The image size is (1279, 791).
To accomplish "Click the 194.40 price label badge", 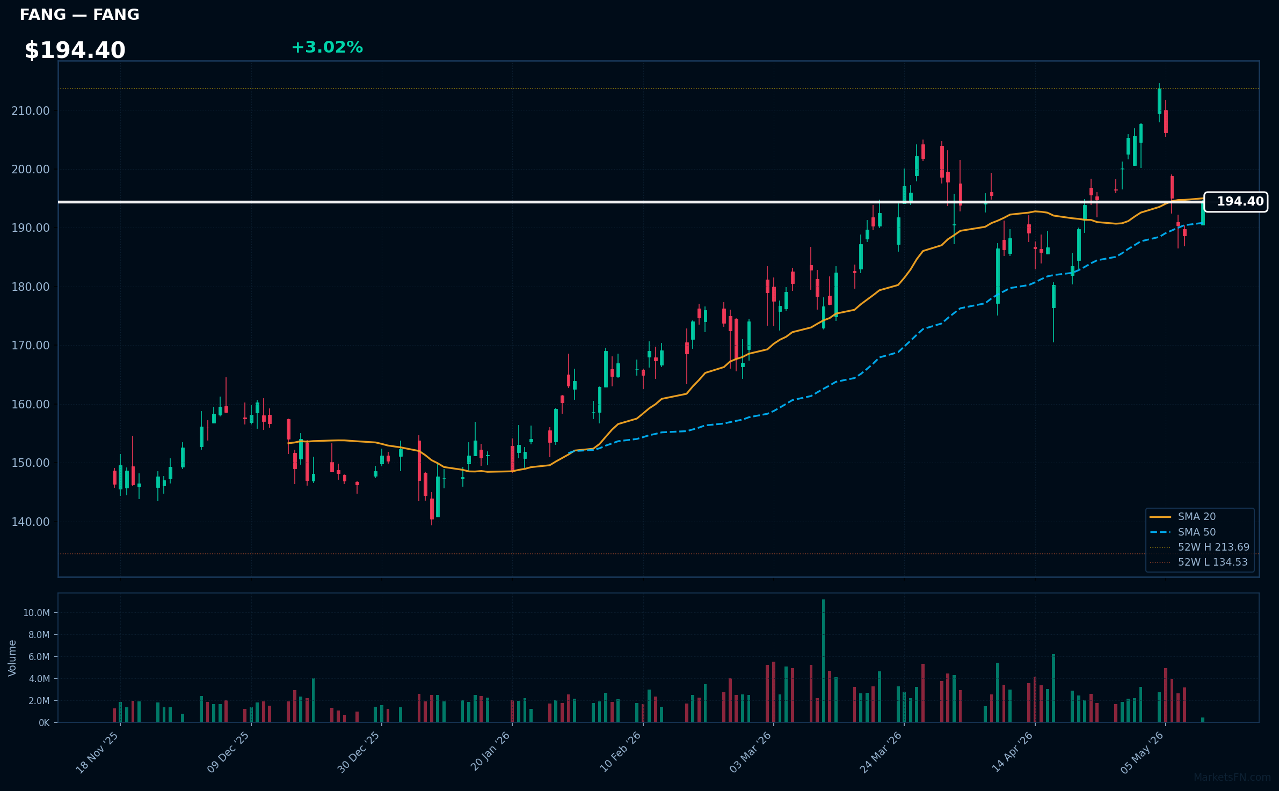I will tap(1236, 202).
